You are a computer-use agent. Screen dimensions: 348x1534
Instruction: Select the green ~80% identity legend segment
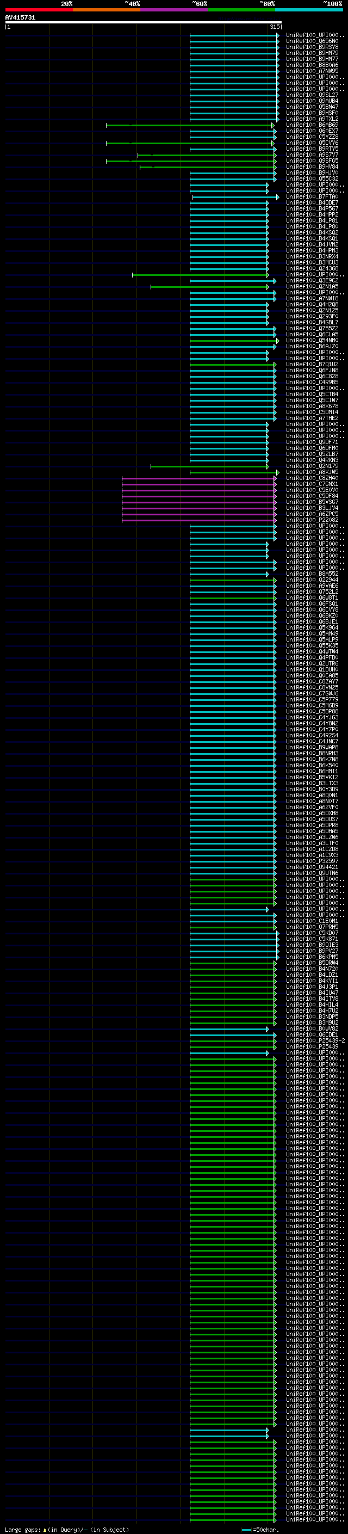pos(241,10)
